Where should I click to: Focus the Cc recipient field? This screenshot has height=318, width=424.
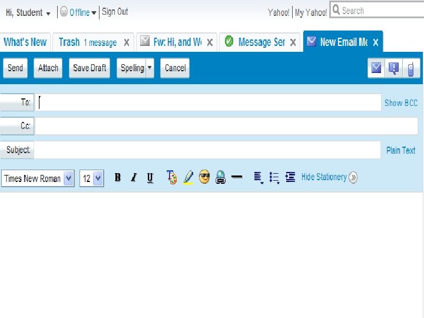[x=227, y=126]
